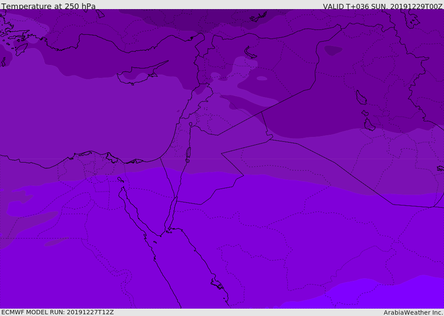Click the 'ECMWF MODEL RUN: 20191227T12Z' label
This screenshot has width=444, height=316.
[x=58, y=312]
